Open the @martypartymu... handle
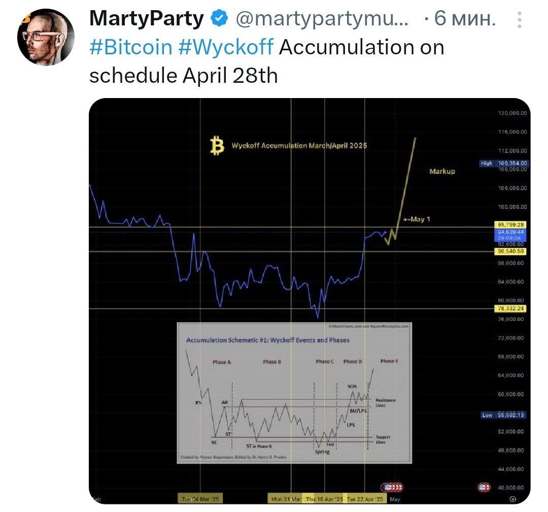548x512 pixels. coord(322,19)
